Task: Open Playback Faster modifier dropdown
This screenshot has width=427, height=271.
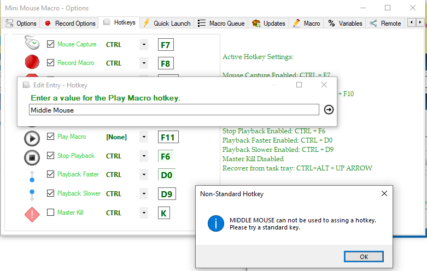Action: click(144, 175)
